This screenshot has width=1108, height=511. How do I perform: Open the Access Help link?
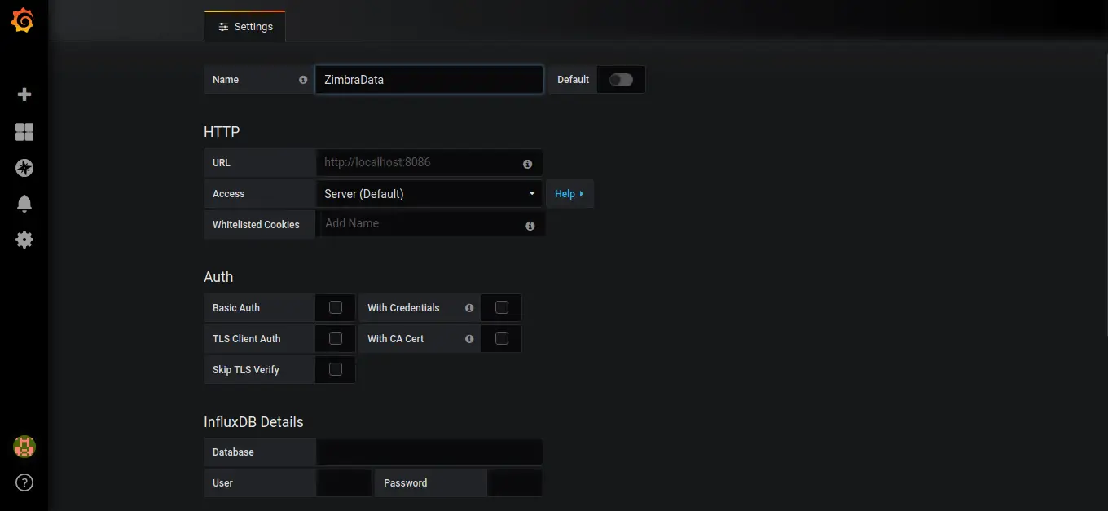tap(569, 193)
